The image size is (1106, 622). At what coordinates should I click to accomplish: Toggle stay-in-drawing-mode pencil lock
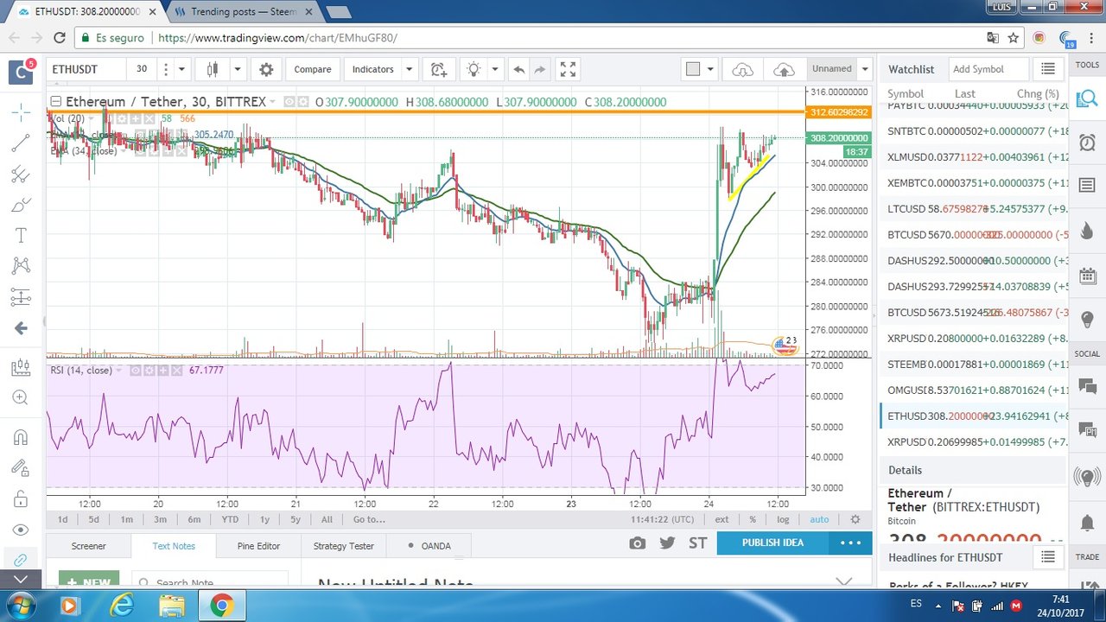click(x=21, y=468)
